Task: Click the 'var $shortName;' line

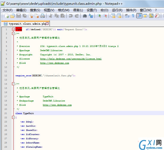Action: pos(30,143)
